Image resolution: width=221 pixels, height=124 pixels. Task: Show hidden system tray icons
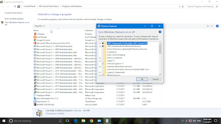point(183,121)
